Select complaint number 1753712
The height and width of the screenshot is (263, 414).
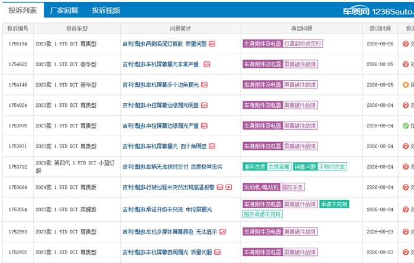(18, 167)
